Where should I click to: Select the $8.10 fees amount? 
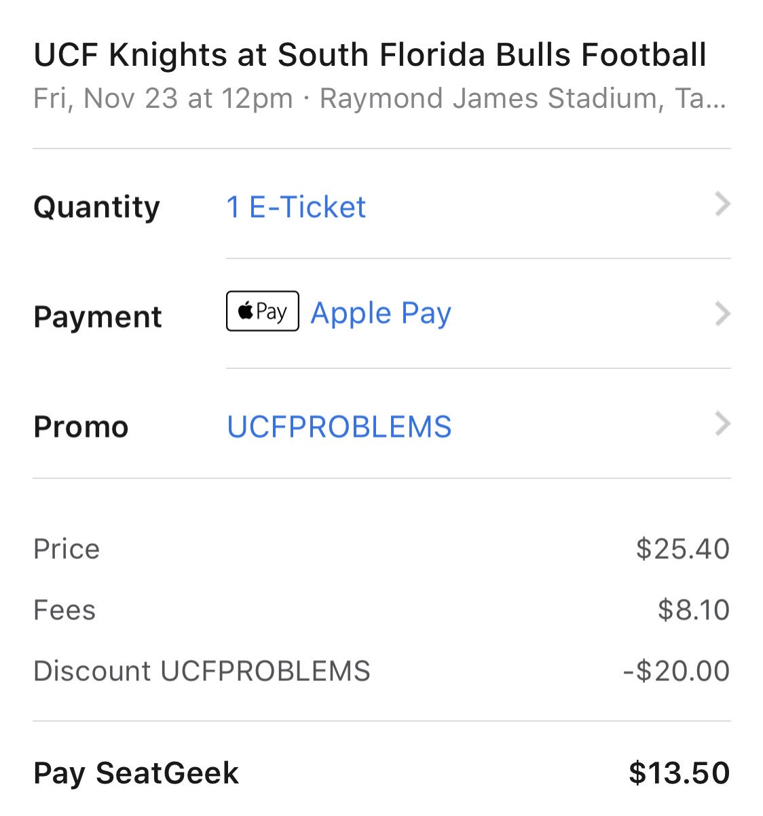pos(693,610)
